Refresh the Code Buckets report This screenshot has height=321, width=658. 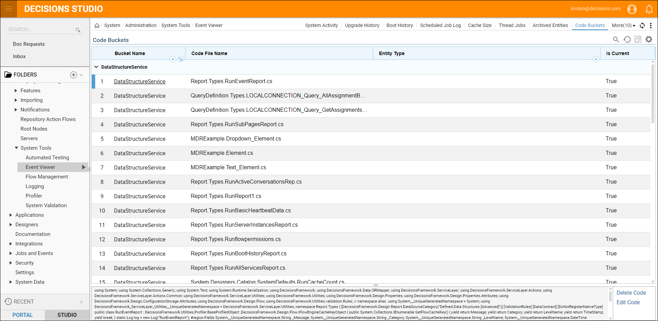[627, 40]
